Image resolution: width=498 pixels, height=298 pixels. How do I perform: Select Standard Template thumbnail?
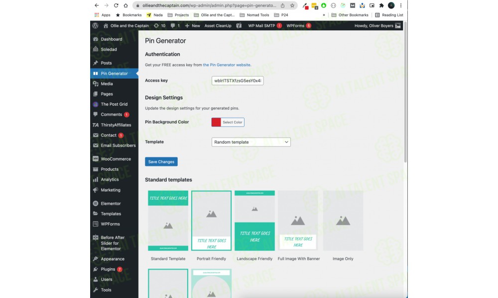coord(168,221)
